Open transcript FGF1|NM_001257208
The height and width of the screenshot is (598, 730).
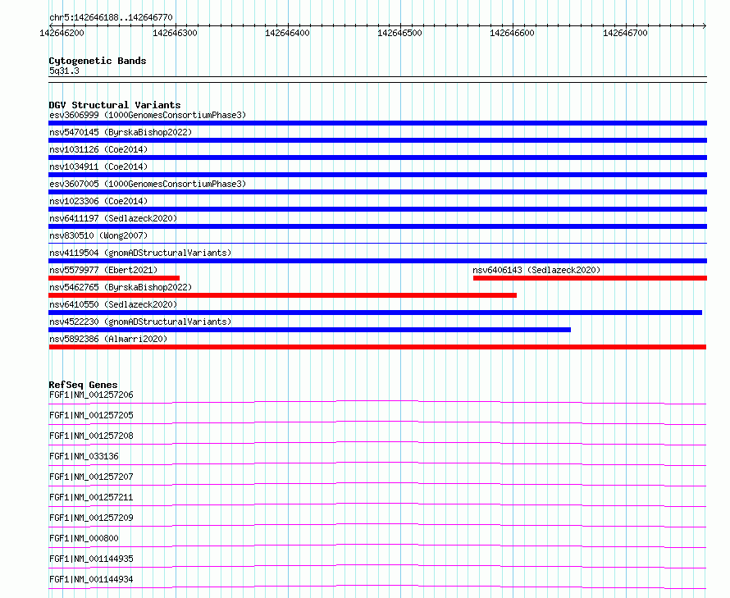pos(91,436)
